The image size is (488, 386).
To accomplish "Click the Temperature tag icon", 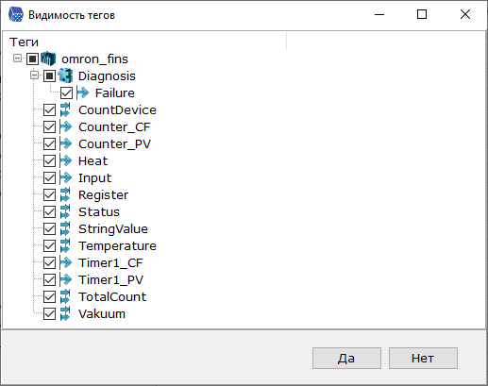I will click(x=65, y=245).
